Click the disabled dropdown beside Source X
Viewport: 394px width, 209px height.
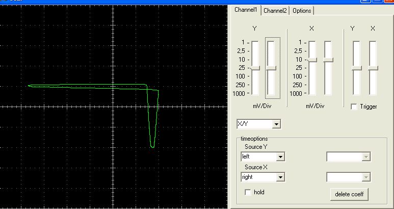point(349,177)
